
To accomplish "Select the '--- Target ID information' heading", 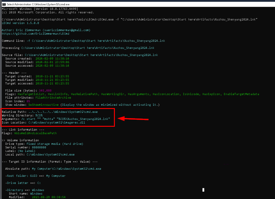I will pos(50,162).
